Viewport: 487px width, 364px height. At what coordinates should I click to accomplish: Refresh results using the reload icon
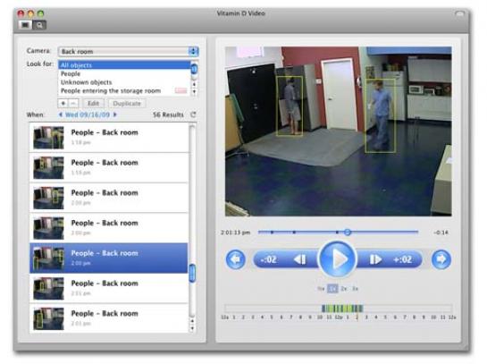tap(193, 114)
